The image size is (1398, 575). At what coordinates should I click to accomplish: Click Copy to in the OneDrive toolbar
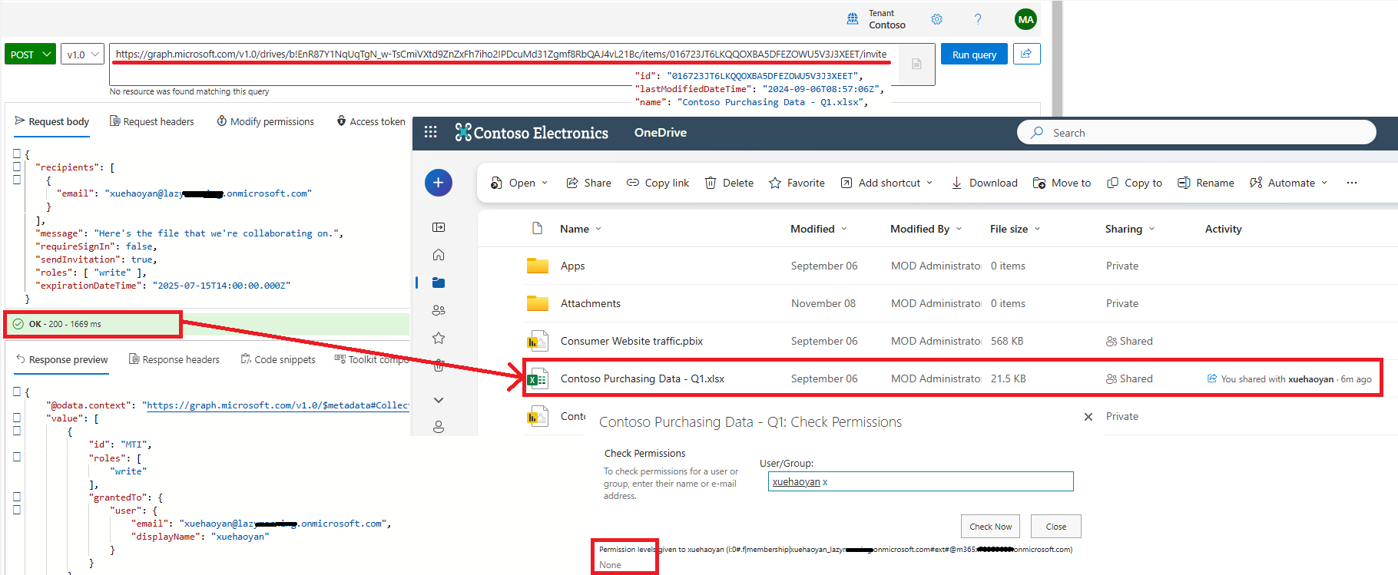[1135, 183]
